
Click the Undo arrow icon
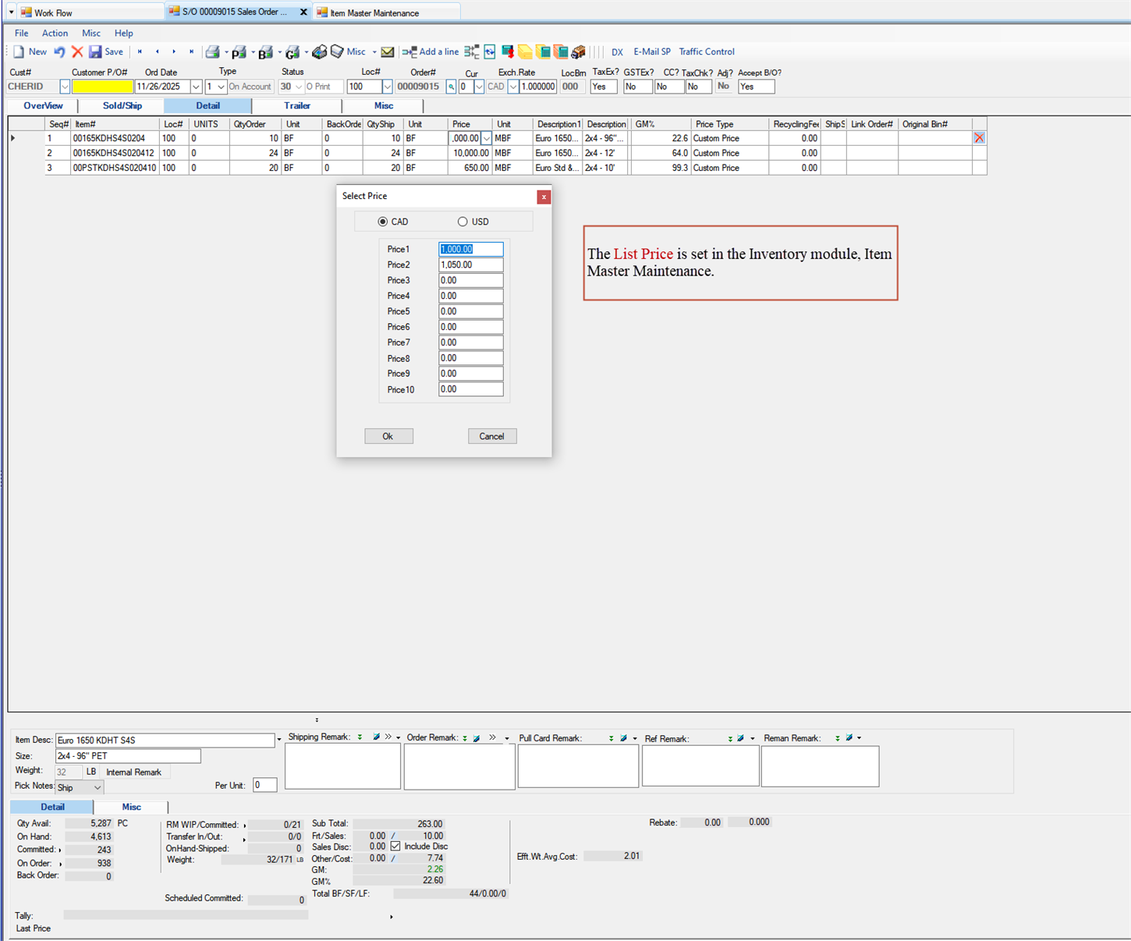[x=59, y=51]
